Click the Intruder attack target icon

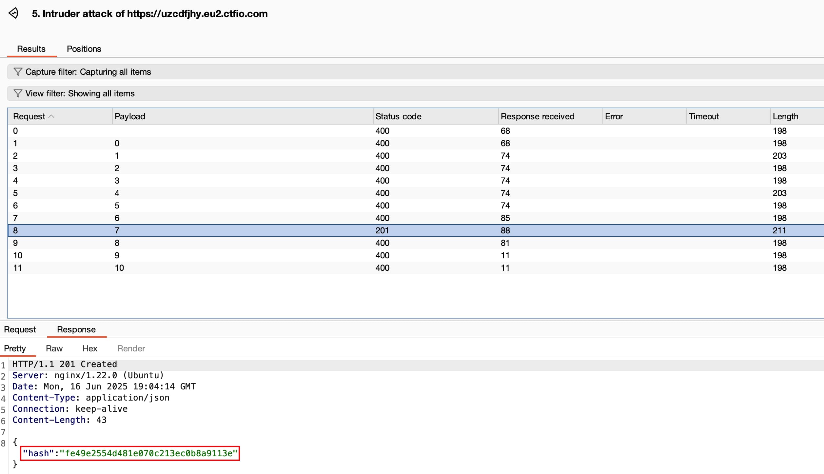(x=13, y=13)
